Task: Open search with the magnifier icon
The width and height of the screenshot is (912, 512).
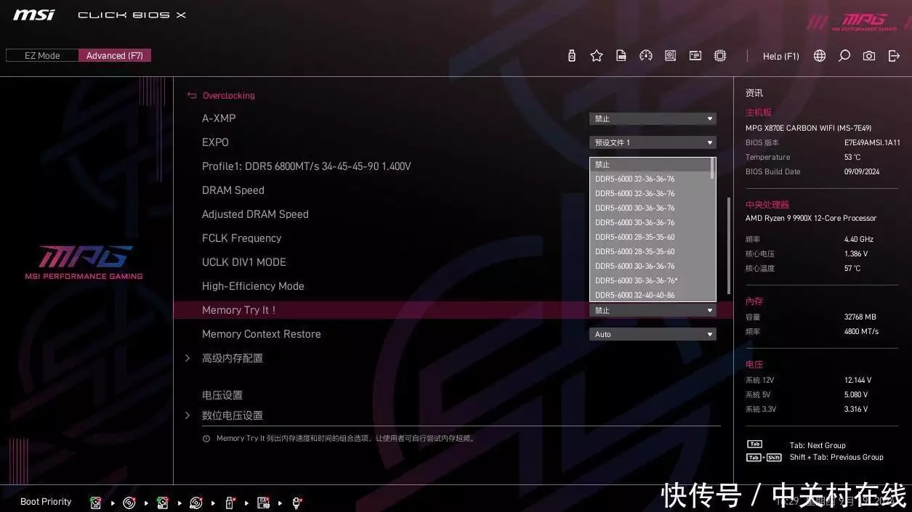Action: click(x=844, y=56)
